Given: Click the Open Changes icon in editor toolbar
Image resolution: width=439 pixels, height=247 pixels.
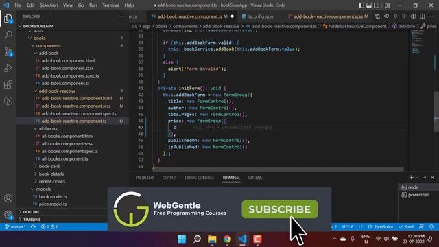Looking at the screenshot, I should [x=377, y=16].
